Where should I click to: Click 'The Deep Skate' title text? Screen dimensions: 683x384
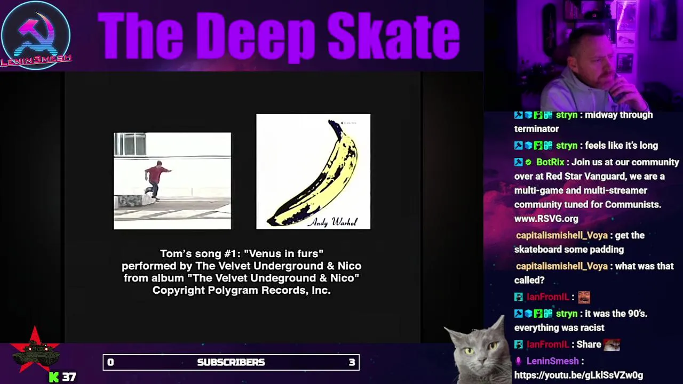point(279,36)
